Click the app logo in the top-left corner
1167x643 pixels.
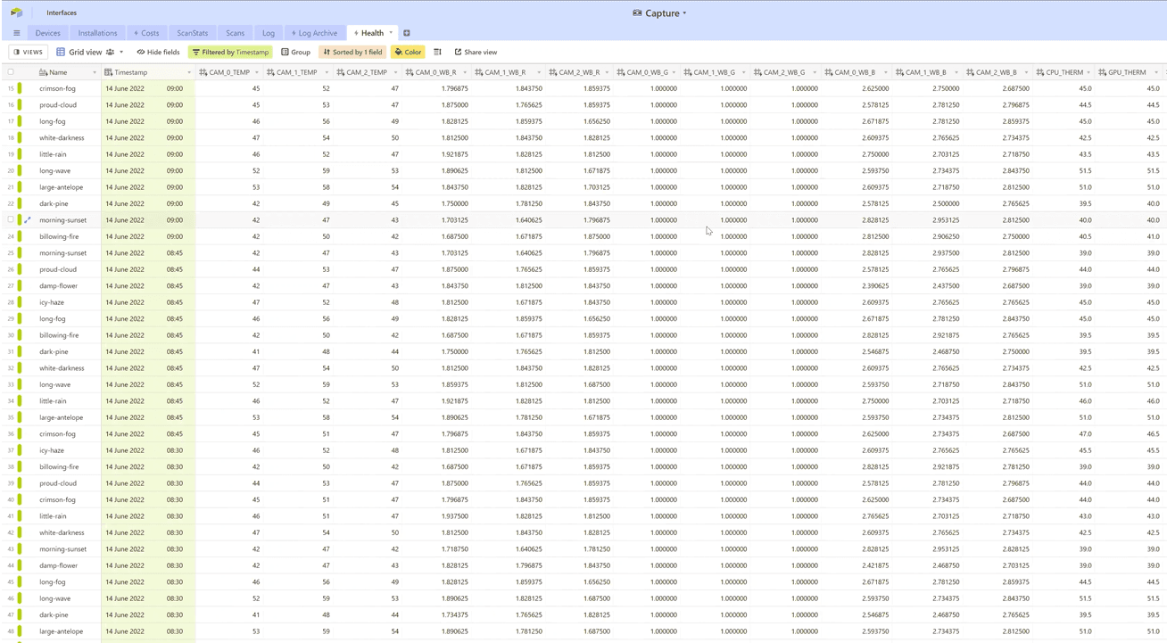[x=16, y=12]
